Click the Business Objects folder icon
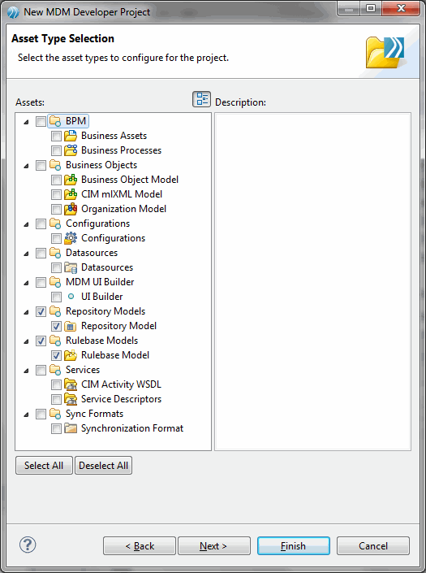The image size is (426, 573). click(x=55, y=165)
